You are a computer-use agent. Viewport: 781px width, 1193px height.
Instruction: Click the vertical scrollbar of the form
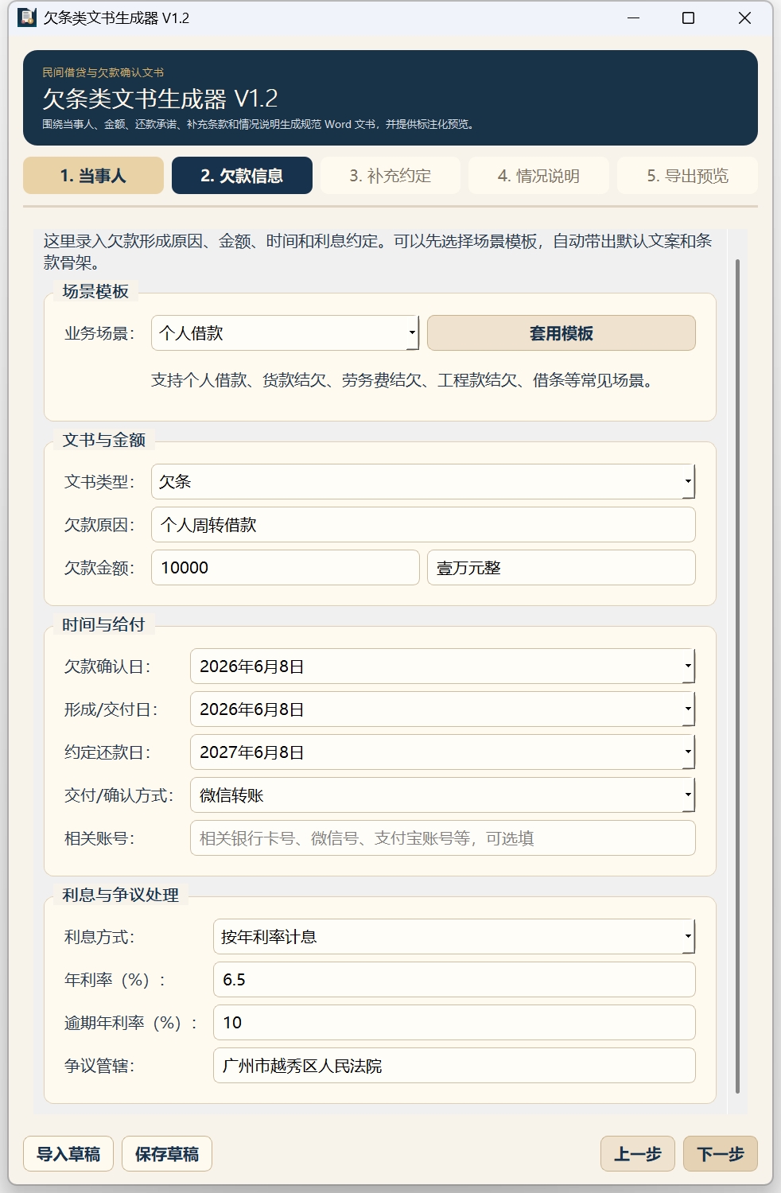point(737,676)
